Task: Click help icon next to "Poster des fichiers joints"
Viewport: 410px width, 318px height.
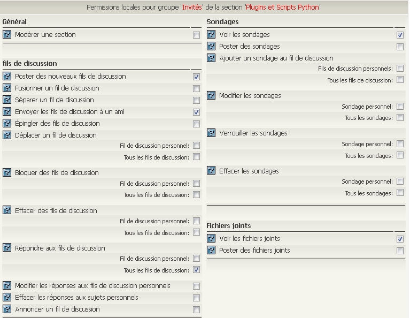Action: tap(211, 251)
